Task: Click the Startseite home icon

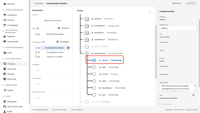Action: (x=5, y=4)
